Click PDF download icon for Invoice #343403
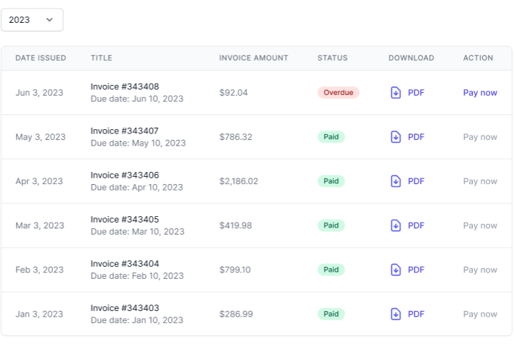The width and height of the screenshot is (515, 351). 396,314
